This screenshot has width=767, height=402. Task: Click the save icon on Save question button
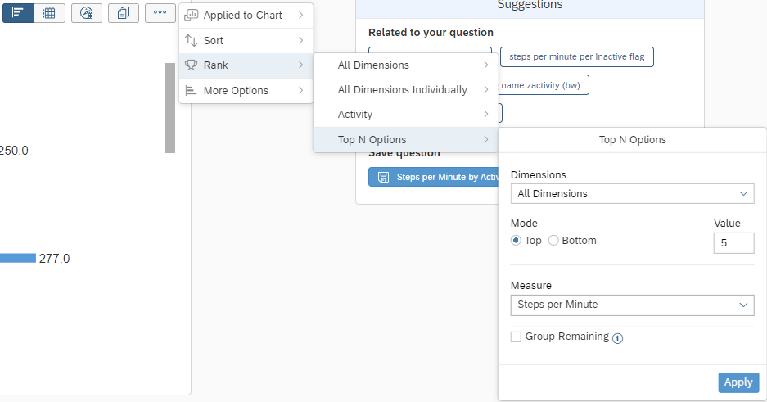click(383, 177)
